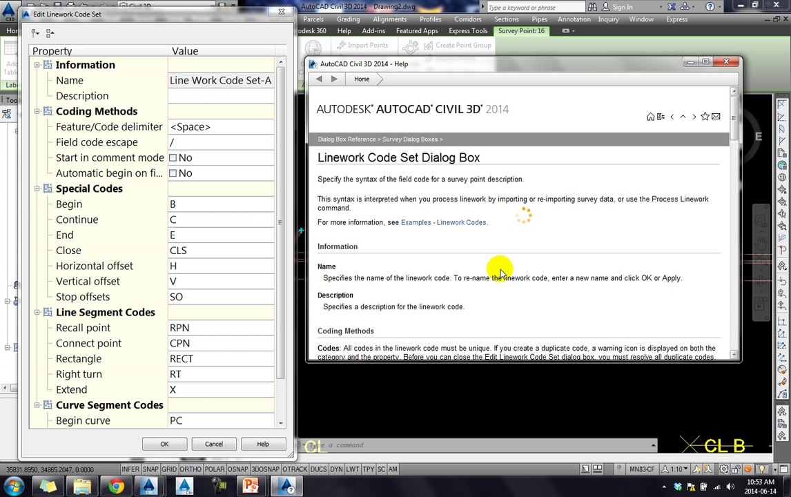791x497 pixels.
Task: Click the Dropbox icon in system tray
Action: tap(678, 487)
